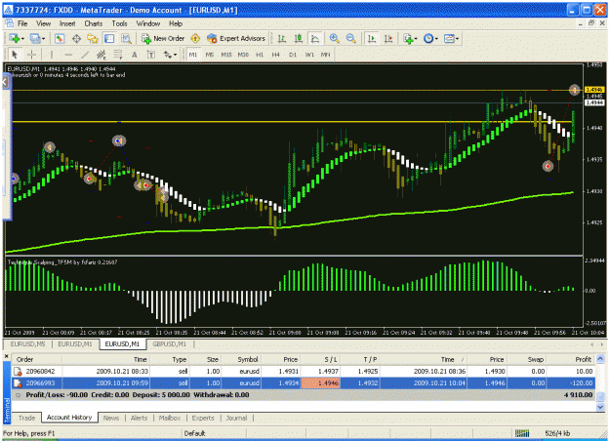Click the connection status bars indicator

(x=522, y=433)
